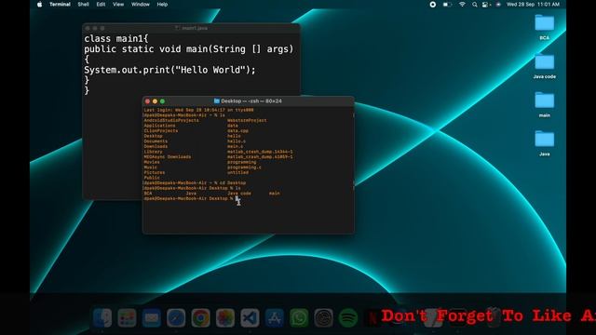Screen dimensions: 596x335
Task: Click the 'cd Desktop' command line
Action: tap(195, 183)
